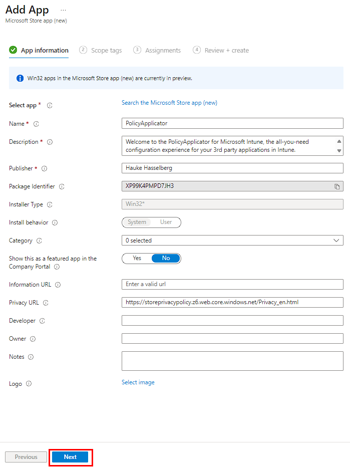
Task: Show info for featured app in Company Portal
Action: pos(57,267)
